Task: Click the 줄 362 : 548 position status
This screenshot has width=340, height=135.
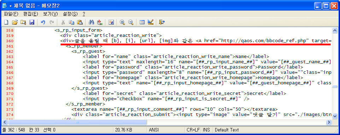Action: (13, 130)
